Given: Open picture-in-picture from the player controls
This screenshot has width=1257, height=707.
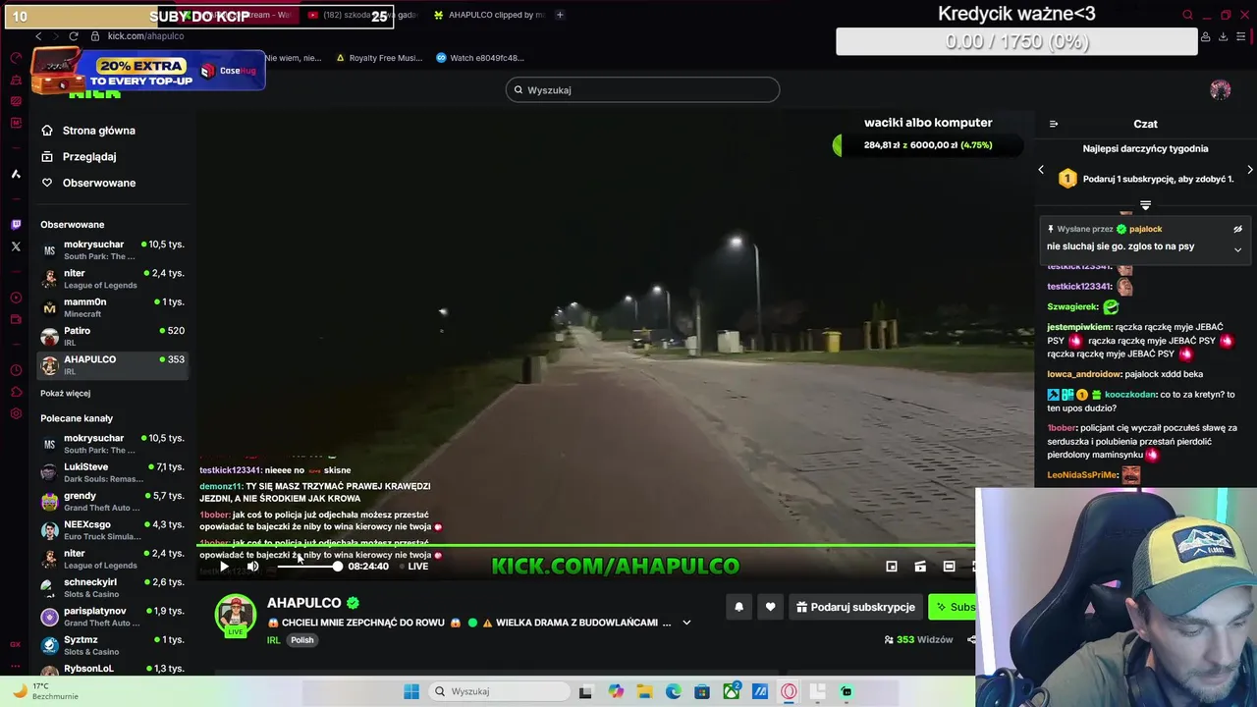Looking at the screenshot, I should (892, 567).
